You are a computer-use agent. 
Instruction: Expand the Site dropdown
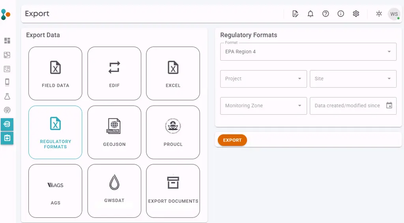tap(353, 79)
